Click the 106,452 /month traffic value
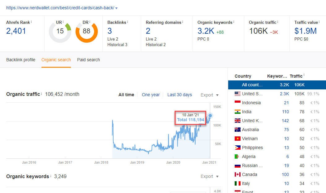This screenshot has width=326, height=193. [x=62, y=94]
